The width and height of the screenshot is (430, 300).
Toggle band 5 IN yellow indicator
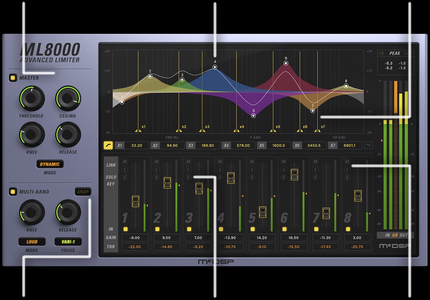pos(253,229)
